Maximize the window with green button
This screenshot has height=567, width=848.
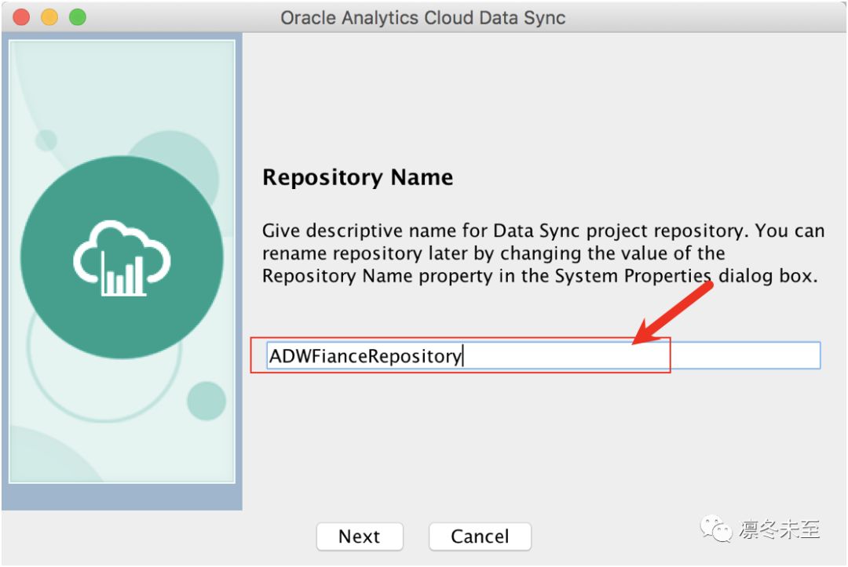(x=78, y=17)
